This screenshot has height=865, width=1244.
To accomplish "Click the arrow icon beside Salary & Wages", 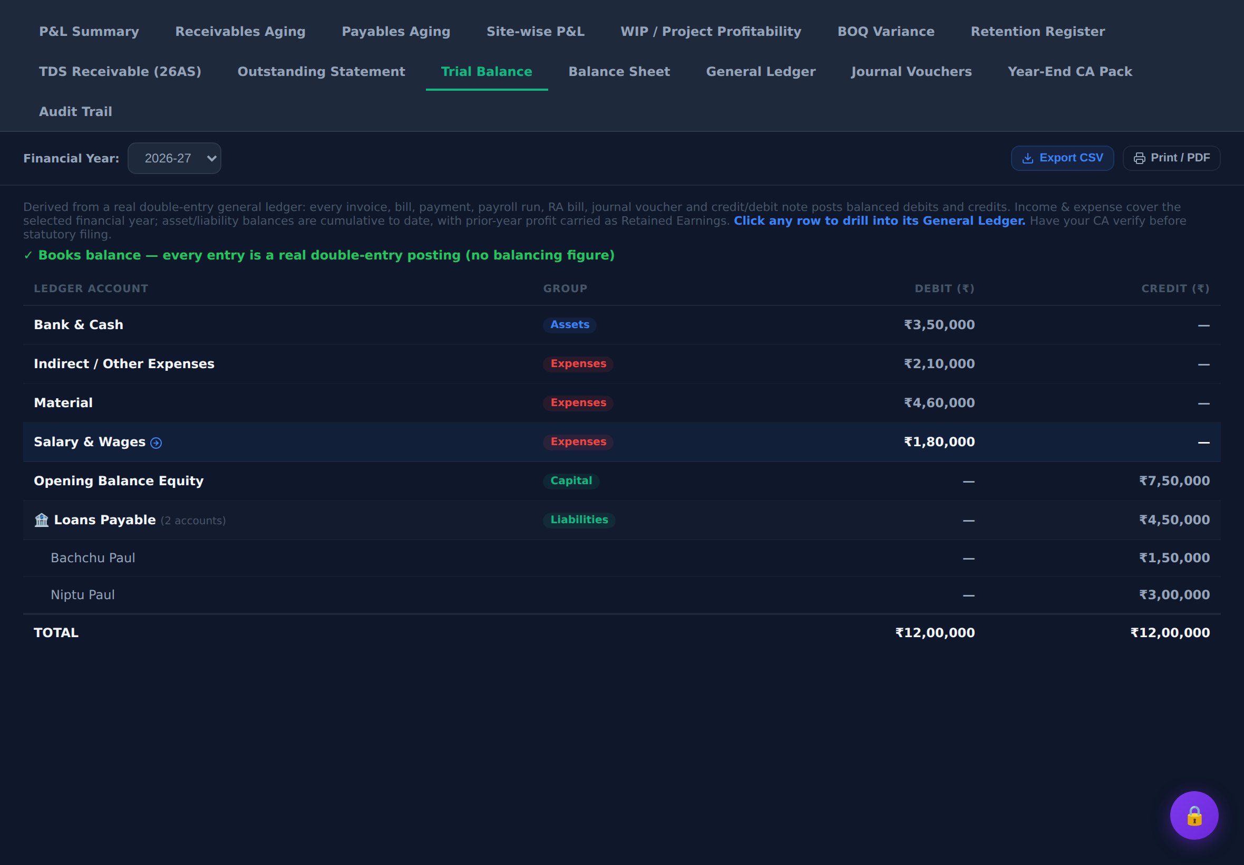I will [156, 443].
